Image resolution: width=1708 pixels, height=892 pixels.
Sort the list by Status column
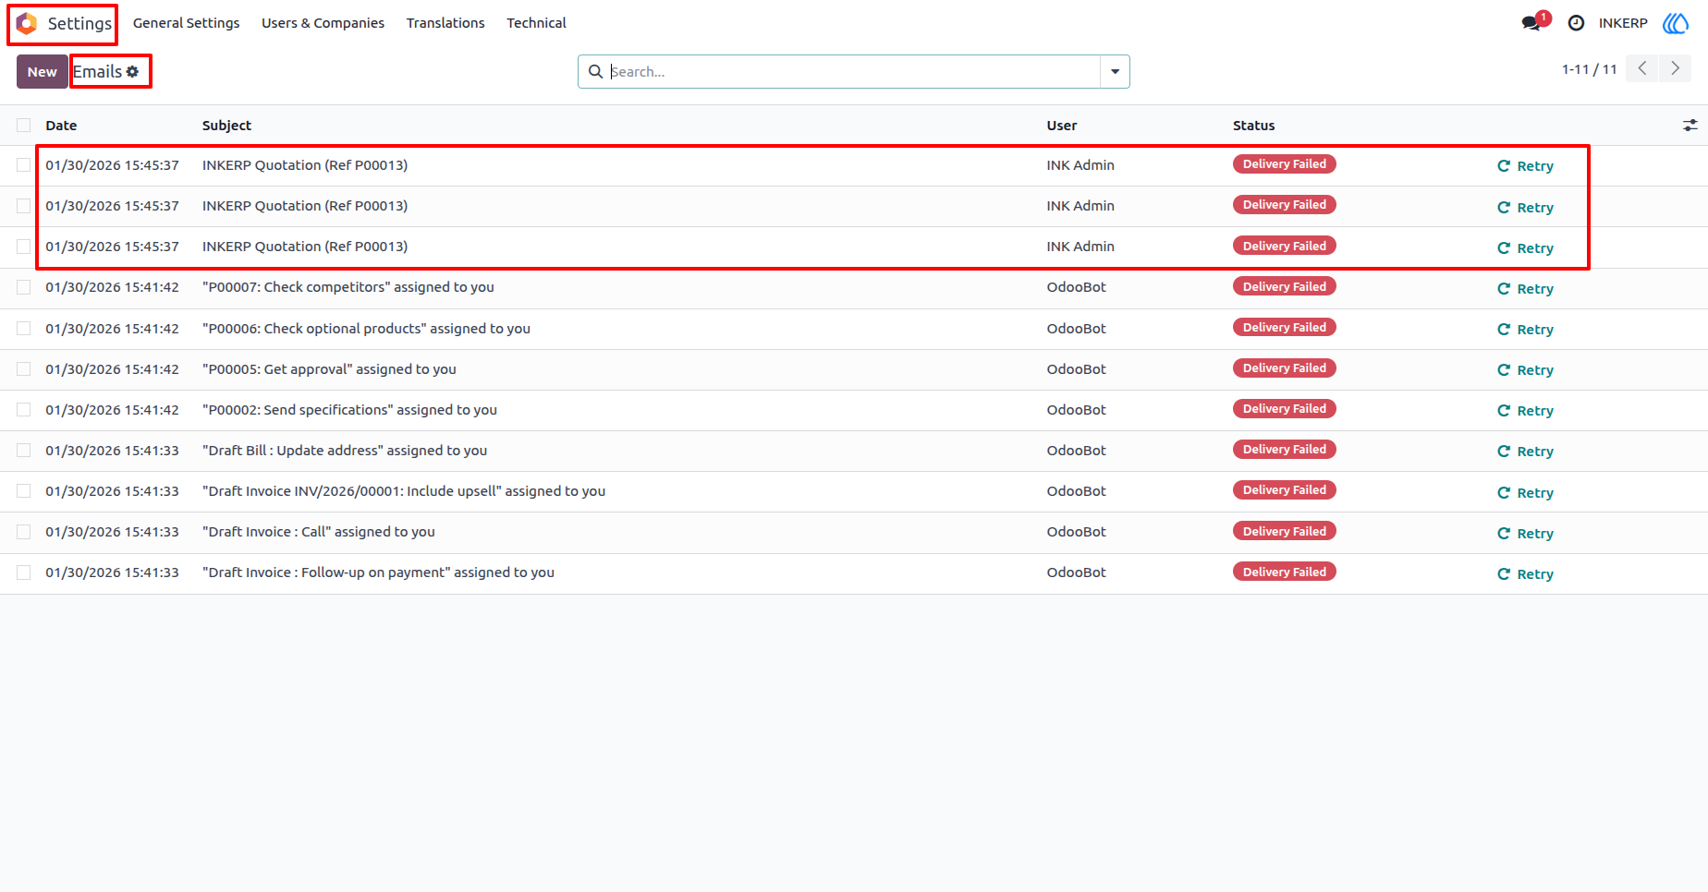[x=1253, y=126]
